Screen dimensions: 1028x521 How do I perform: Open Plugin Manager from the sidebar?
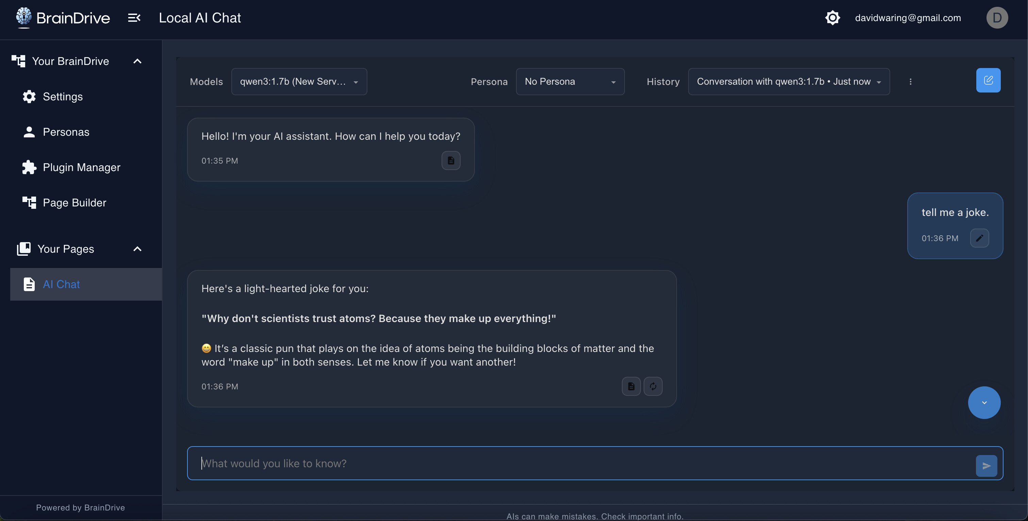81,168
